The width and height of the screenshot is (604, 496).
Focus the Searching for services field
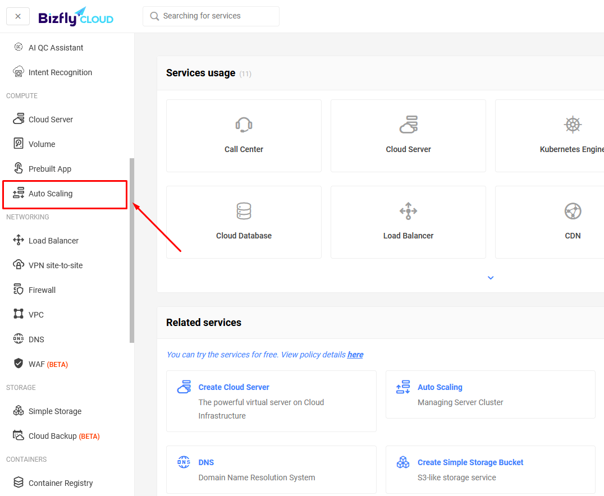(211, 16)
